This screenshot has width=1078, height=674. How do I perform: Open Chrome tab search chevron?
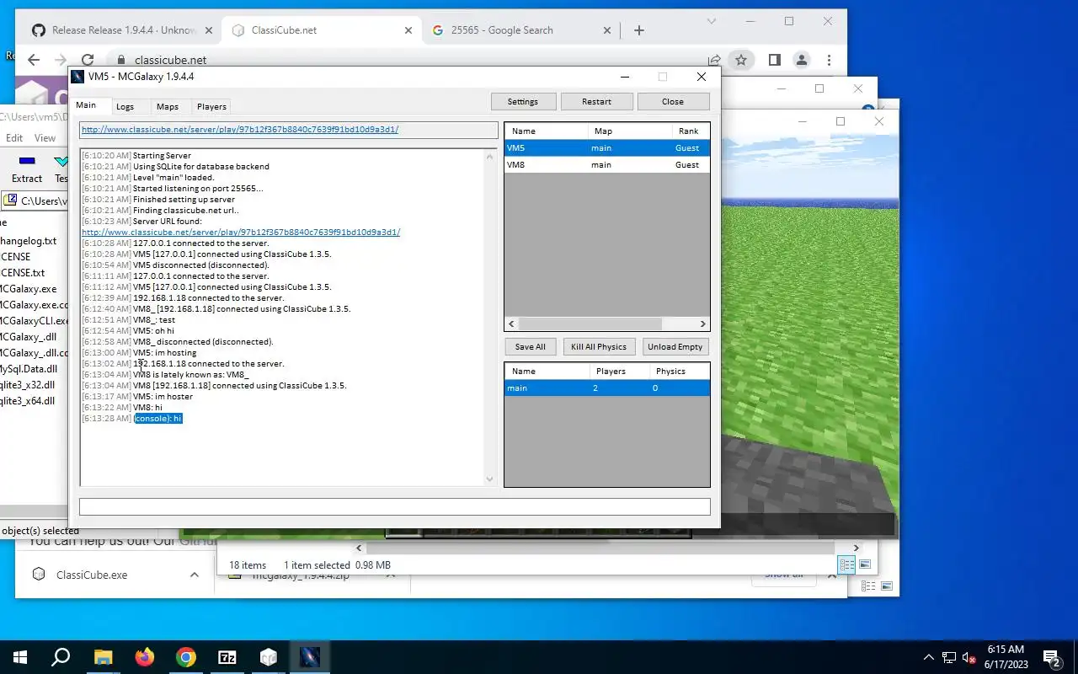(712, 21)
